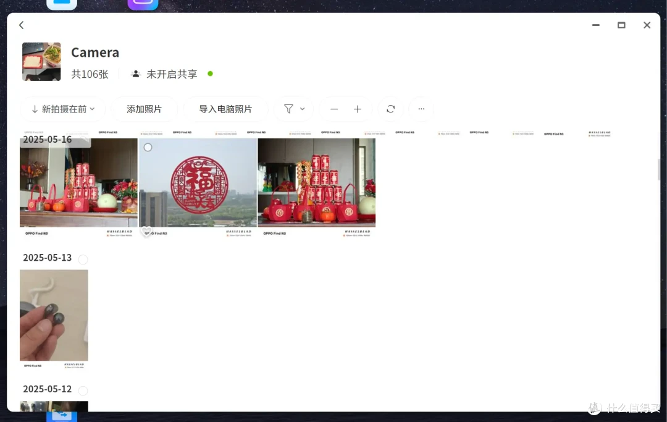
Task: Click the 共106张 photo count text
Action: tap(90, 74)
